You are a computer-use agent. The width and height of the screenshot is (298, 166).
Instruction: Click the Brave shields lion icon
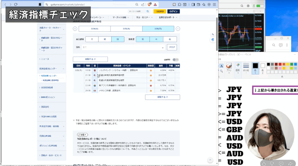pyautogui.click(x=149, y=4)
